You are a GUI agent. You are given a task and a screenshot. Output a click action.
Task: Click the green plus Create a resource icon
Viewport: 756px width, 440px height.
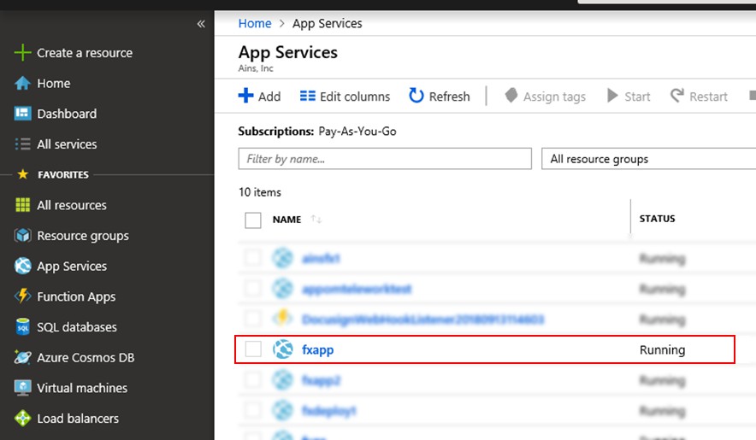(x=22, y=52)
